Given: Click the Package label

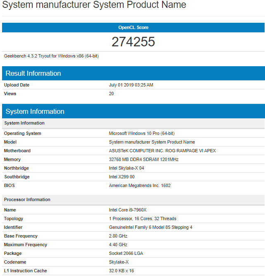Looking at the screenshot, I should [x=13, y=254].
